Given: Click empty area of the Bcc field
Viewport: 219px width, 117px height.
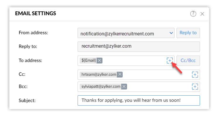Looking at the screenshot, I should click(159, 87).
